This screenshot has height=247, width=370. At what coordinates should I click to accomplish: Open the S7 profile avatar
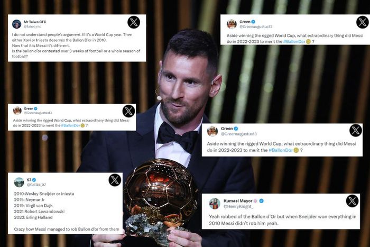19,182
